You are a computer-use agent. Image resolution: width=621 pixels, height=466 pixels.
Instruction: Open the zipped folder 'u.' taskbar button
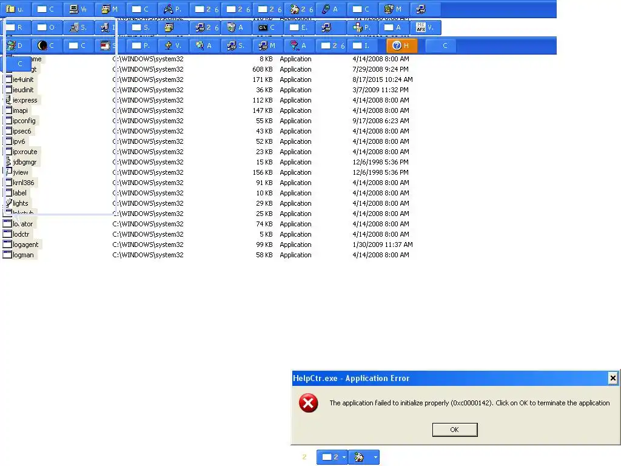(x=15, y=9)
